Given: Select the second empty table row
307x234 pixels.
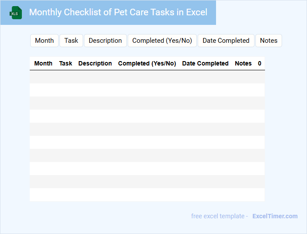Looking at the screenshot, I should point(147,90).
